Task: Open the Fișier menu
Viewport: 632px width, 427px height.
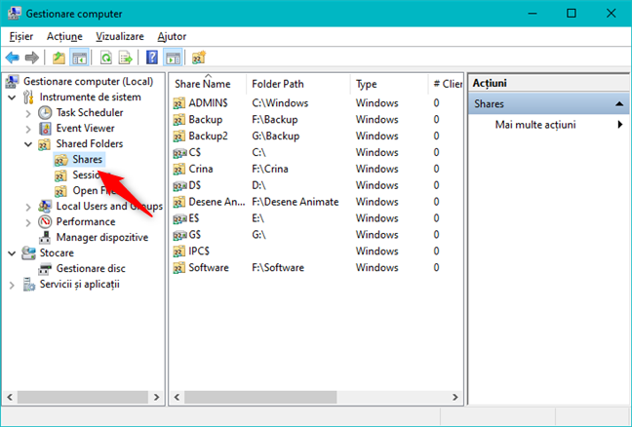Action: 20,36
